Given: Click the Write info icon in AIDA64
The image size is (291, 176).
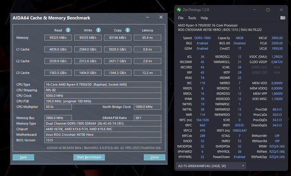Looking at the screenshot, I should [x=98, y=30].
